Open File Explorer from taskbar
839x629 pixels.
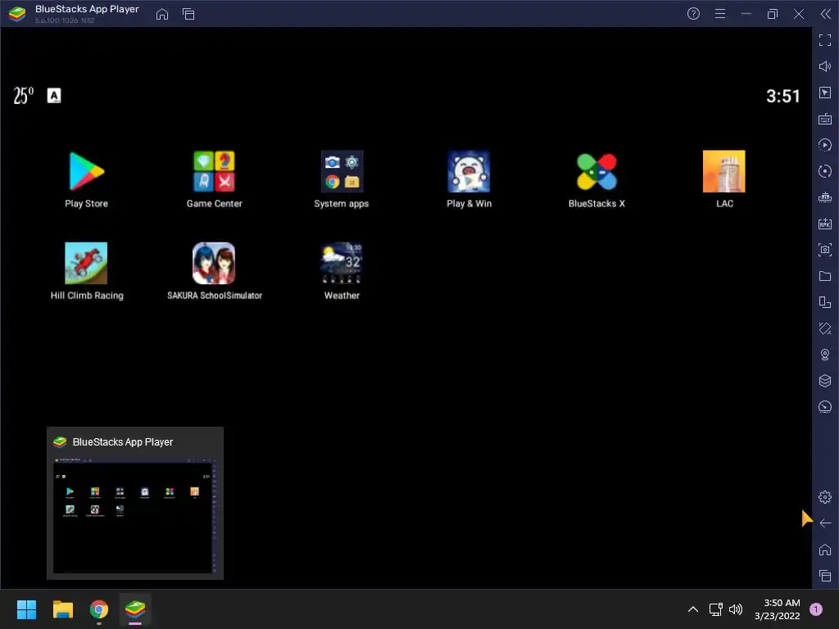62,609
